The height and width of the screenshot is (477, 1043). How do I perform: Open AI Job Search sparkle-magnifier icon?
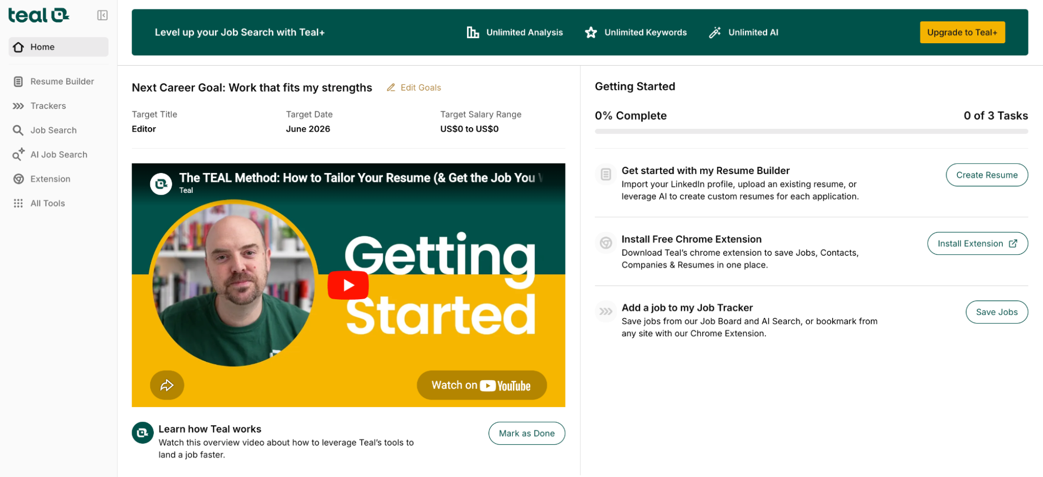point(18,154)
